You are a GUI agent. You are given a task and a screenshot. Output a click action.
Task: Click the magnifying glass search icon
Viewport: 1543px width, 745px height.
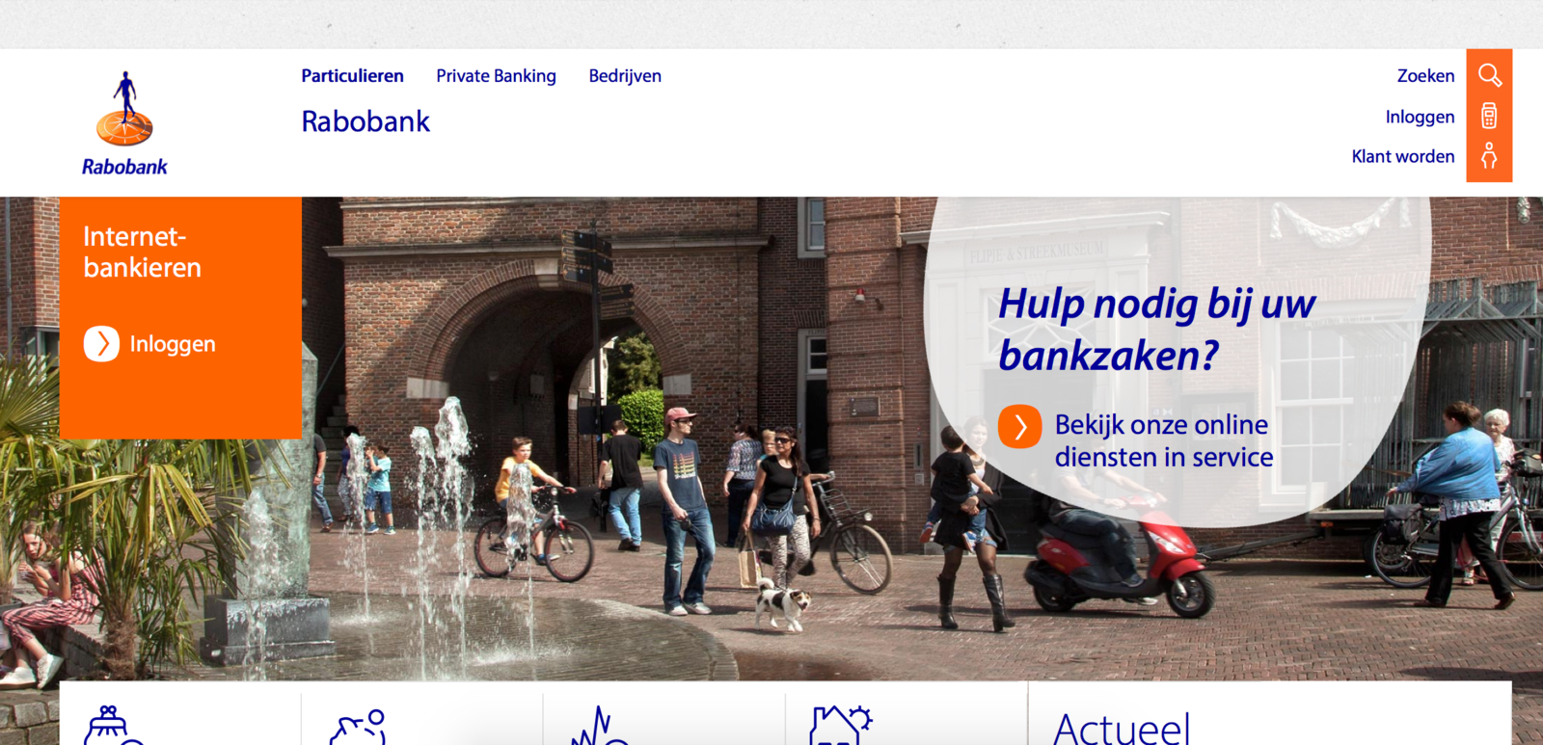click(1489, 75)
